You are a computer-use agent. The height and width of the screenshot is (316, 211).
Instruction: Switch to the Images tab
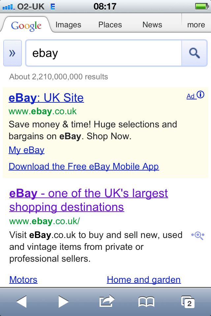(x=68, y=25)
